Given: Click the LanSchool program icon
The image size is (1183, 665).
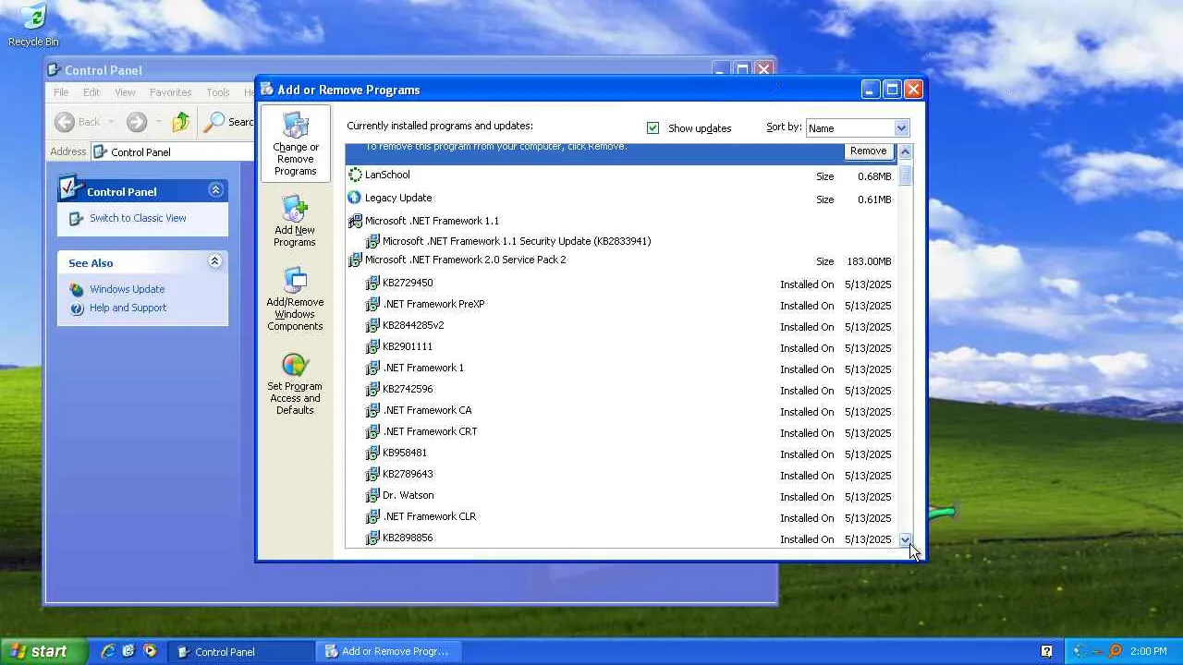Looking at the screenshot, I should click(x=354, y=175).
